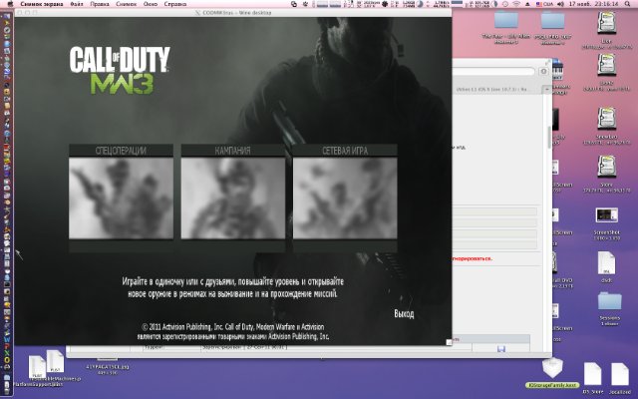Click the eject icon in menu bar
This screenshot has height=399, width=638.
coord(527,4)
